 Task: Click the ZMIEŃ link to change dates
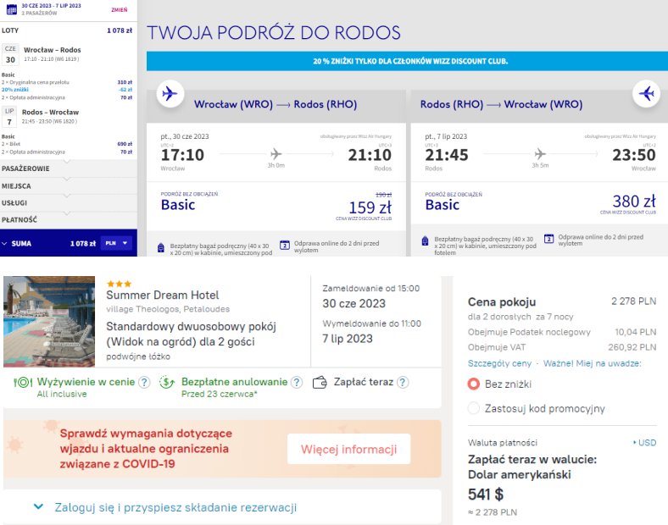tap(120, 9)
